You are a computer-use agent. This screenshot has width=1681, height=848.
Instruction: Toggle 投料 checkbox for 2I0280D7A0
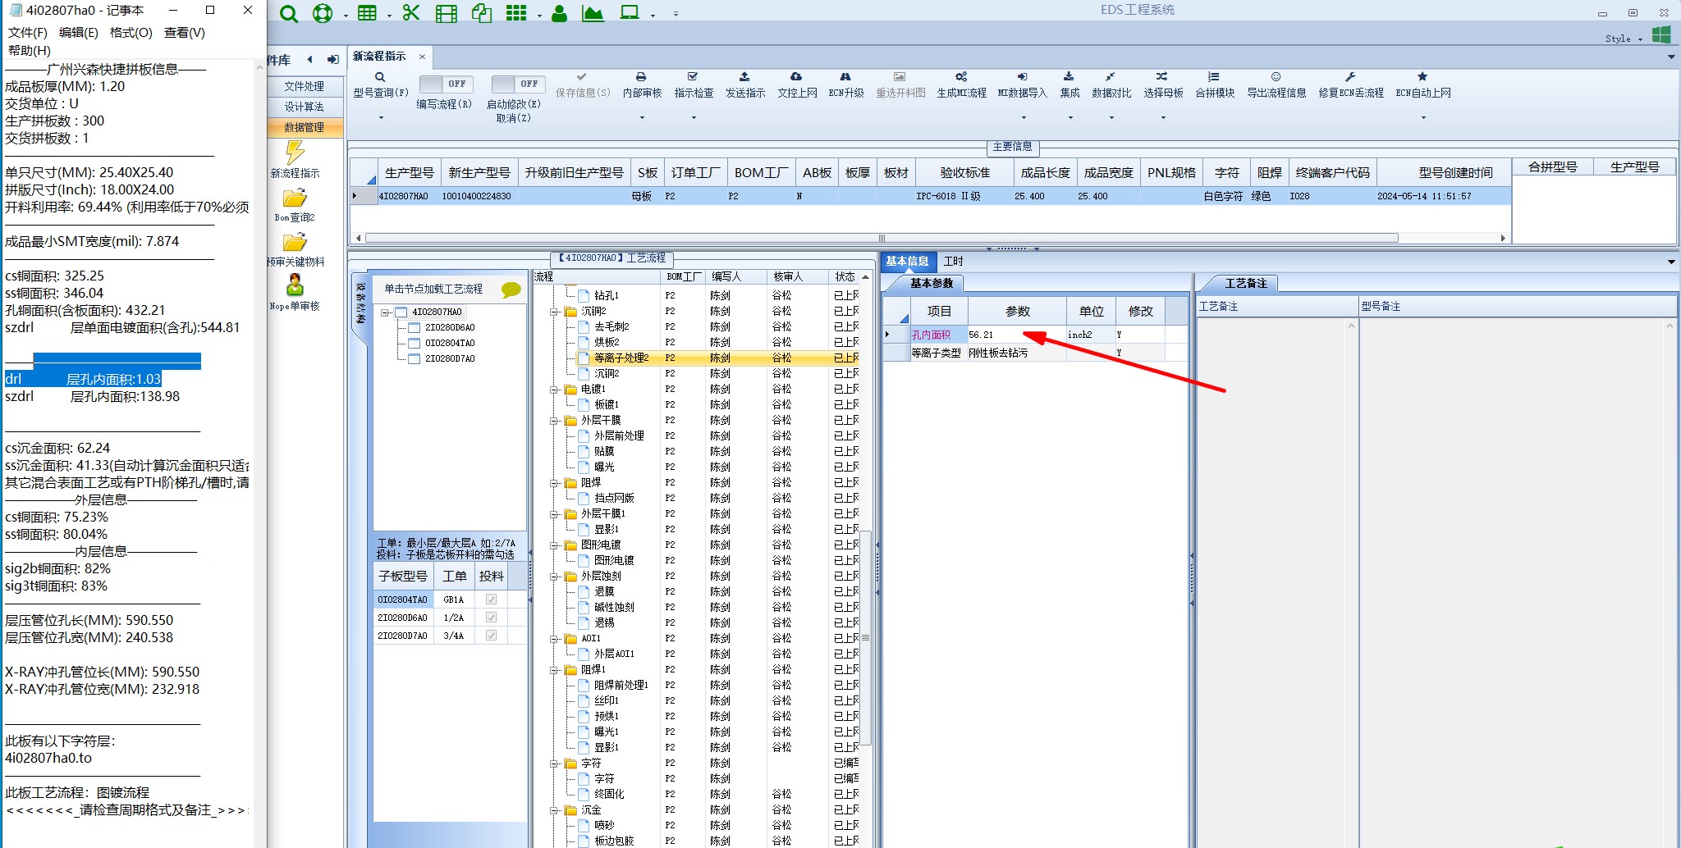491,636
